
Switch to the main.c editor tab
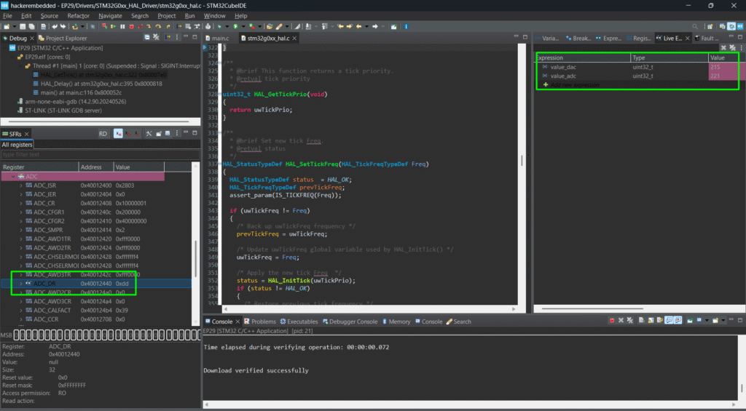(219, 38)
